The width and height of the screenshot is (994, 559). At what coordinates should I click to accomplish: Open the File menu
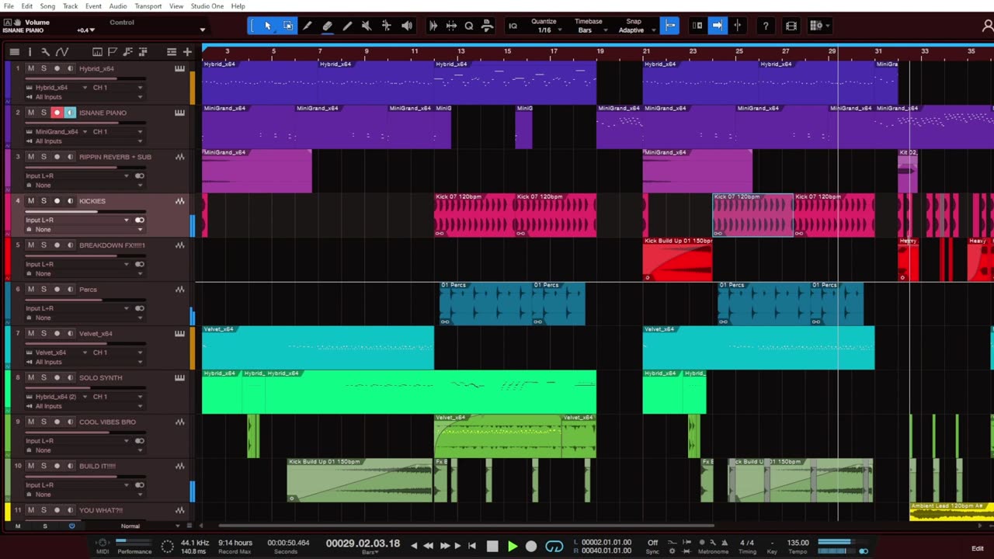click(9, 6)
